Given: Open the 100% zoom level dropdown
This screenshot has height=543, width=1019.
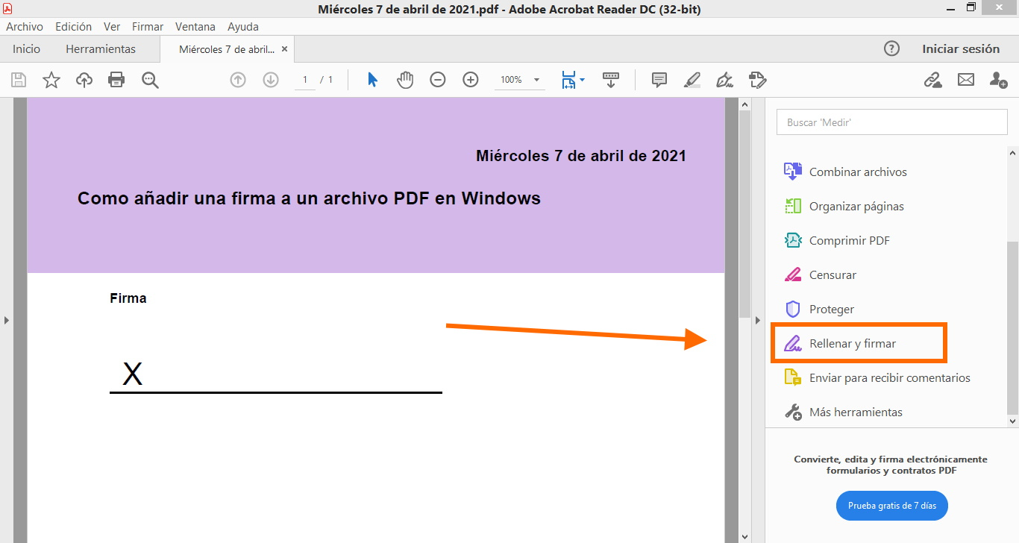Looking at the screenshot, I should [520, 80].
